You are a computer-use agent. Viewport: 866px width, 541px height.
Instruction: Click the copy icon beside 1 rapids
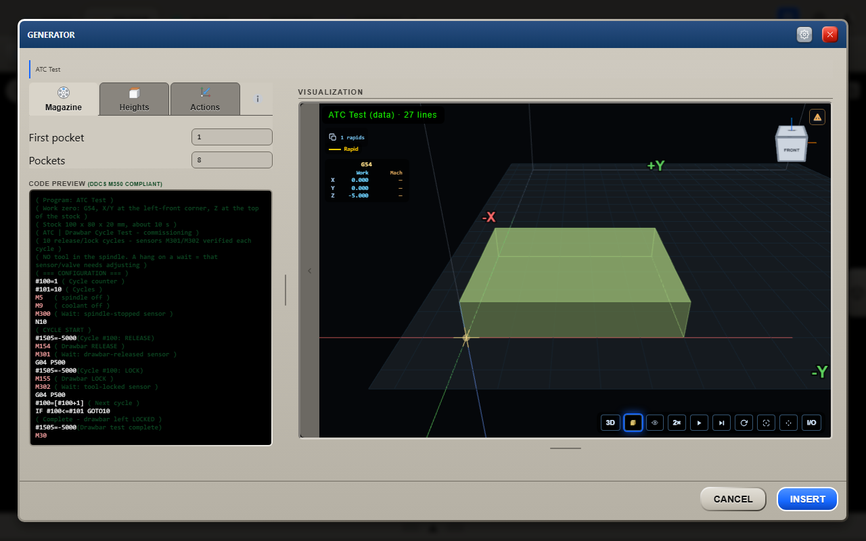pos(333,137)
